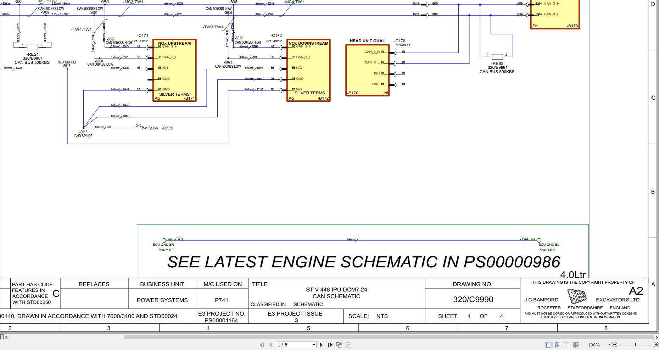Switch to two-page view layout

pos(566,345)
